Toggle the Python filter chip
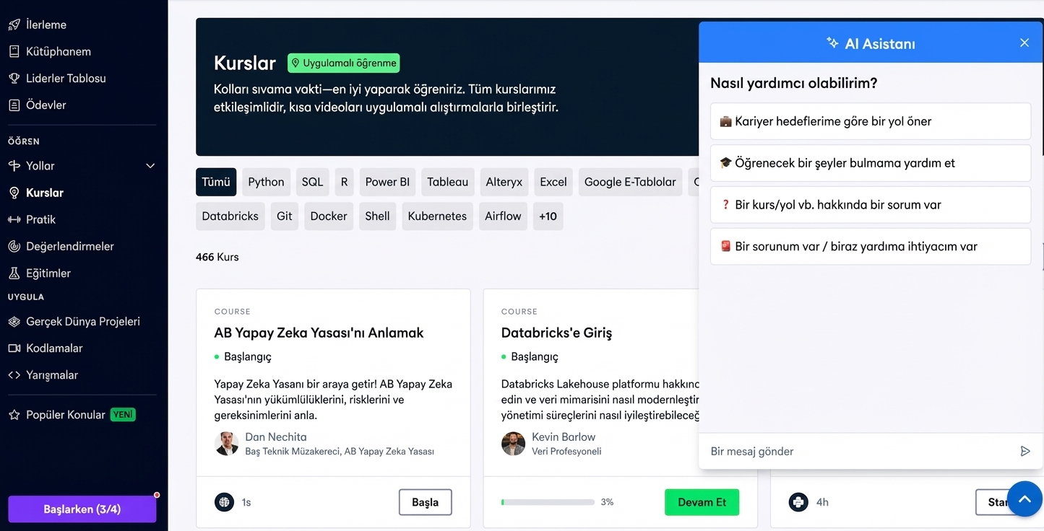The image size is (1044, 531). (x=266, y=182)
